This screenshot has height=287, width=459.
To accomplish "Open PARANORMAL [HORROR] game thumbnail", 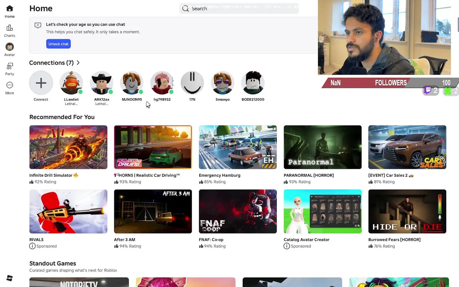I will pos(323,147).
